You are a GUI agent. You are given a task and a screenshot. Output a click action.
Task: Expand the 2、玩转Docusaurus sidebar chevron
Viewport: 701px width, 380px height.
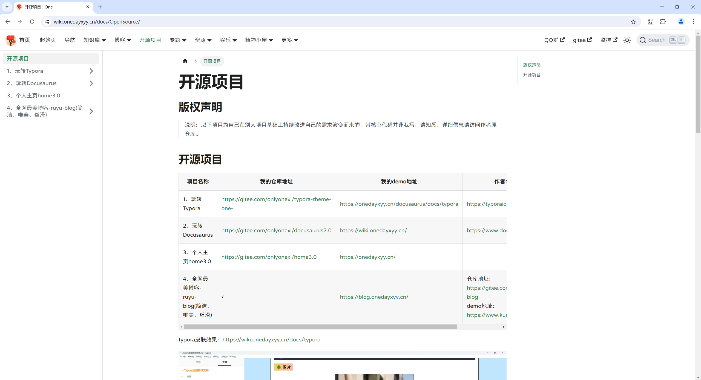91,83
